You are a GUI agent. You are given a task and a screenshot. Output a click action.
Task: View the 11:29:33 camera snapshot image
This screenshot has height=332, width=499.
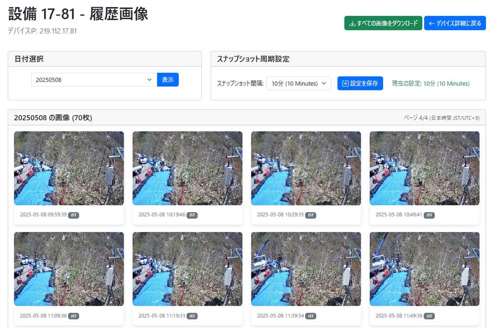(187, 269)
